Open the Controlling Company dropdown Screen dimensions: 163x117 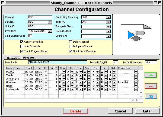[108, 17]
